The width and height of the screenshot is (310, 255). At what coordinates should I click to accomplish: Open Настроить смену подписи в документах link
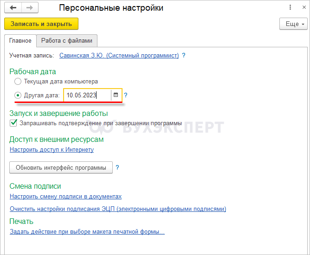[65, 196]
